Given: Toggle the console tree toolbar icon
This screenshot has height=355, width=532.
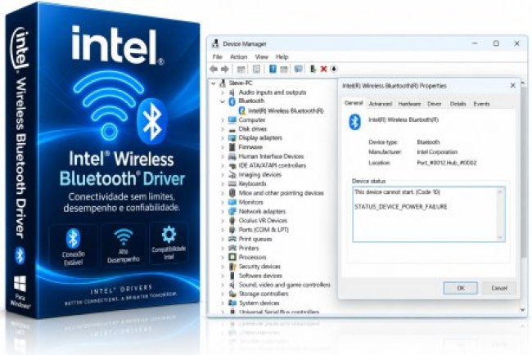Looking at the screenshot, I should (241, 70).
